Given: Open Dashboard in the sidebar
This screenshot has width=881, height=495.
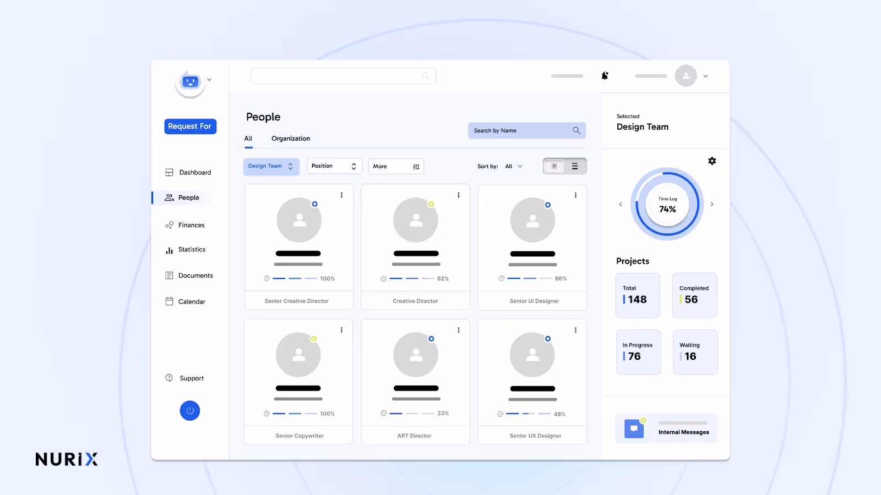Looking at the screenshot, I should coord(188,173).
